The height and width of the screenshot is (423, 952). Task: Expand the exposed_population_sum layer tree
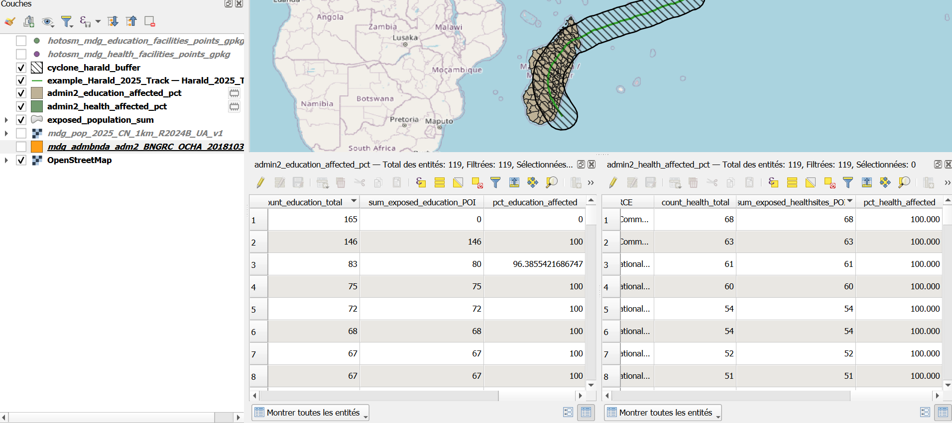(x=6, y=120)
